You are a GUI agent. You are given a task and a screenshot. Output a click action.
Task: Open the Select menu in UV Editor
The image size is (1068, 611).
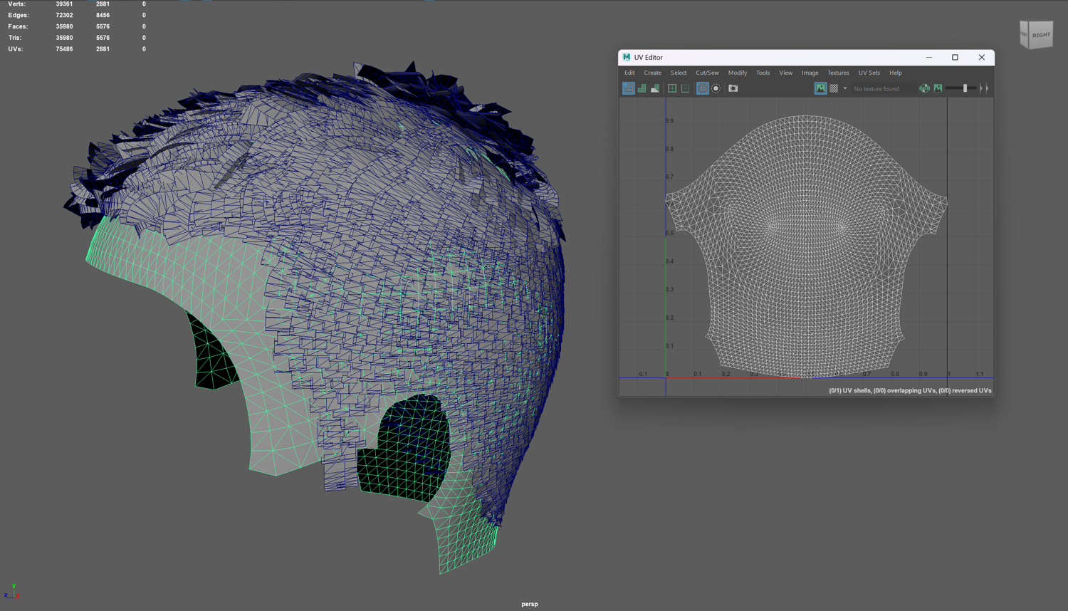point(679,73)
